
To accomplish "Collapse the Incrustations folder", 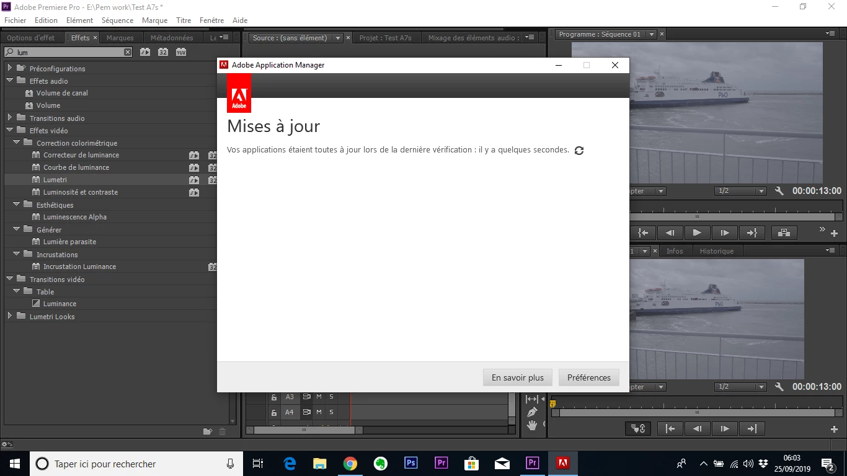I will (x=17, y=254).
